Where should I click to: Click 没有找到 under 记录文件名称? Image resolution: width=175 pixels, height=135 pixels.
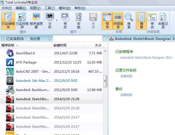pyautogui.click(x=126, y=76)
